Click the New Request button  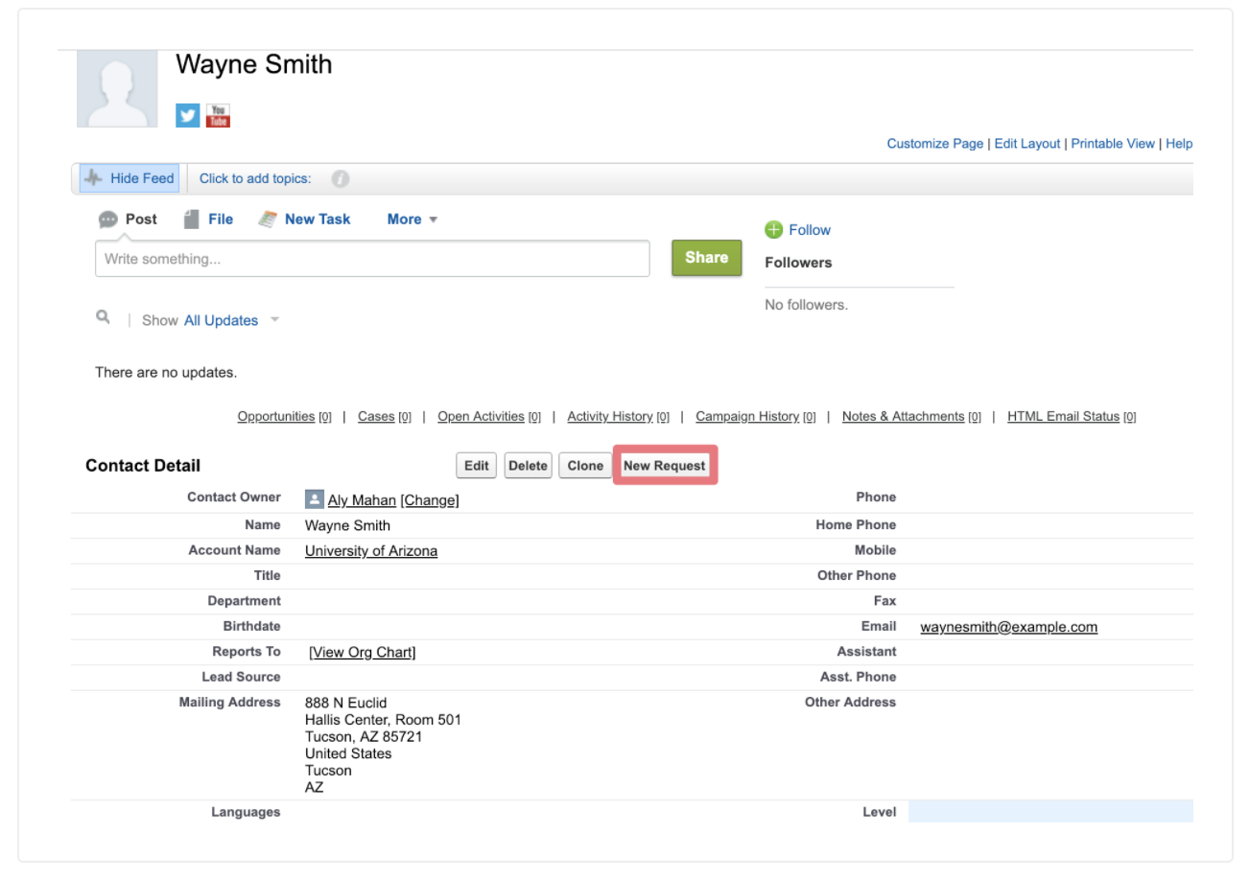[x=665, y=466]
